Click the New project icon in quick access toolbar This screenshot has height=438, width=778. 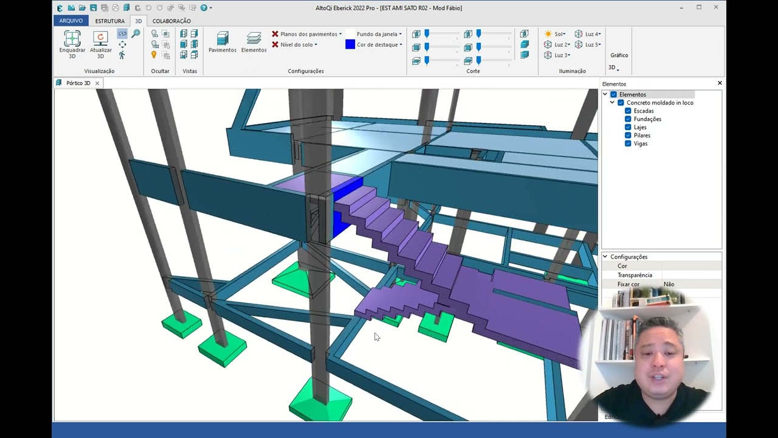coord(71,8)
